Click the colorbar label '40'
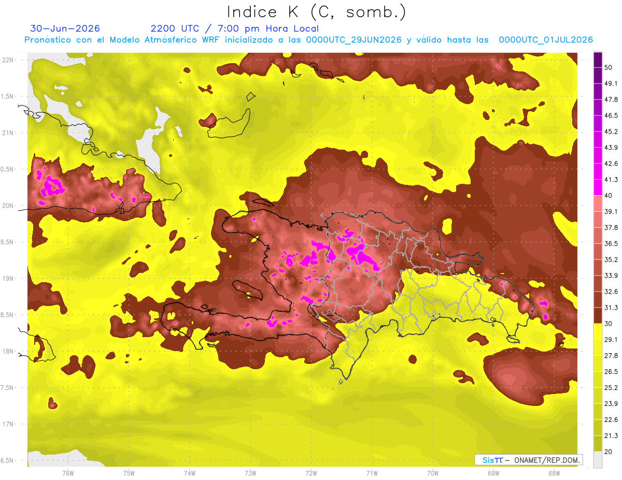622x480 pixels. coord(609,195)
